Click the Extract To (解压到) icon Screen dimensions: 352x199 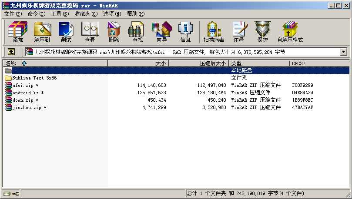(42, 32)
